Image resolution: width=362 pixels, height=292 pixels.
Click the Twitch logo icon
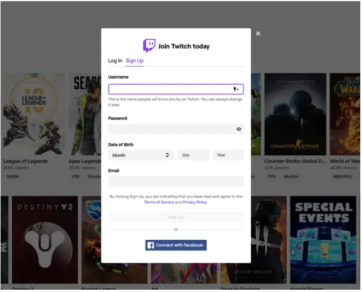[149, 45]
